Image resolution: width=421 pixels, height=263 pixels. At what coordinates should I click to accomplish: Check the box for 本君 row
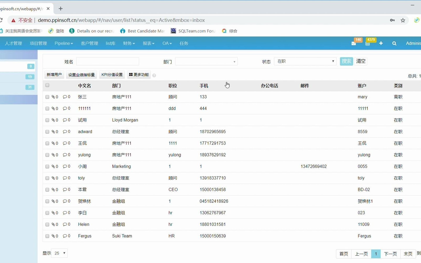(47, 190)
